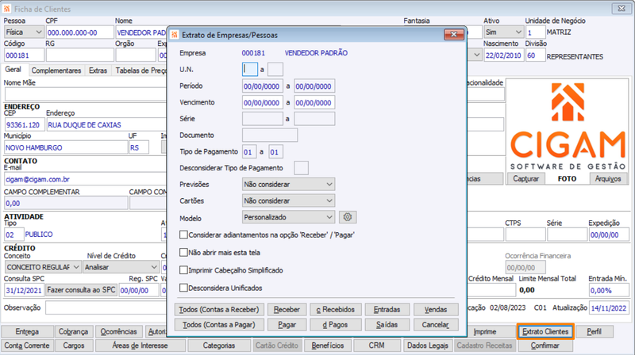
Task: Check 'Considerar adiantamentos na opção Receber/Pagar'
Action: 183,235
